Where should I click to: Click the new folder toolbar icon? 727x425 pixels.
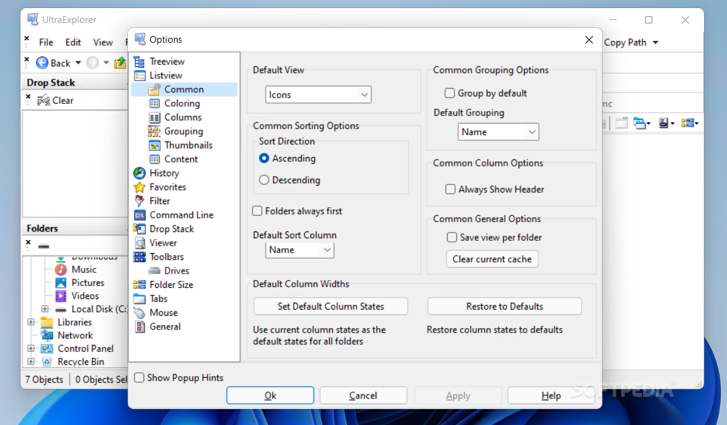621,123
